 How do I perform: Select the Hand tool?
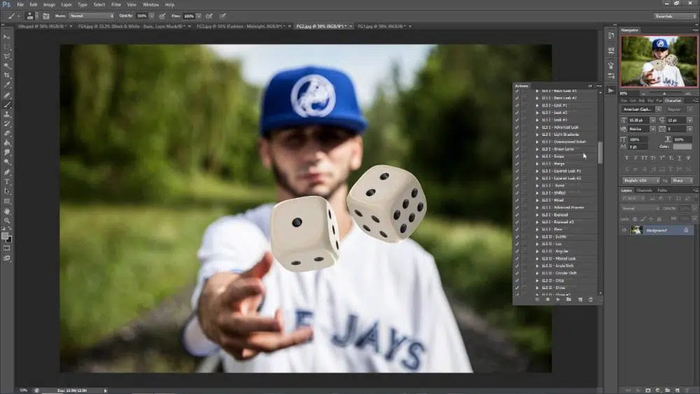coord(7,211)
